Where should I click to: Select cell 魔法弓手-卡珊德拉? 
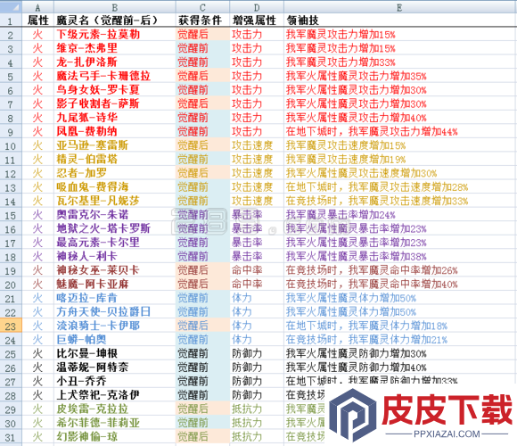coord(115,76)
